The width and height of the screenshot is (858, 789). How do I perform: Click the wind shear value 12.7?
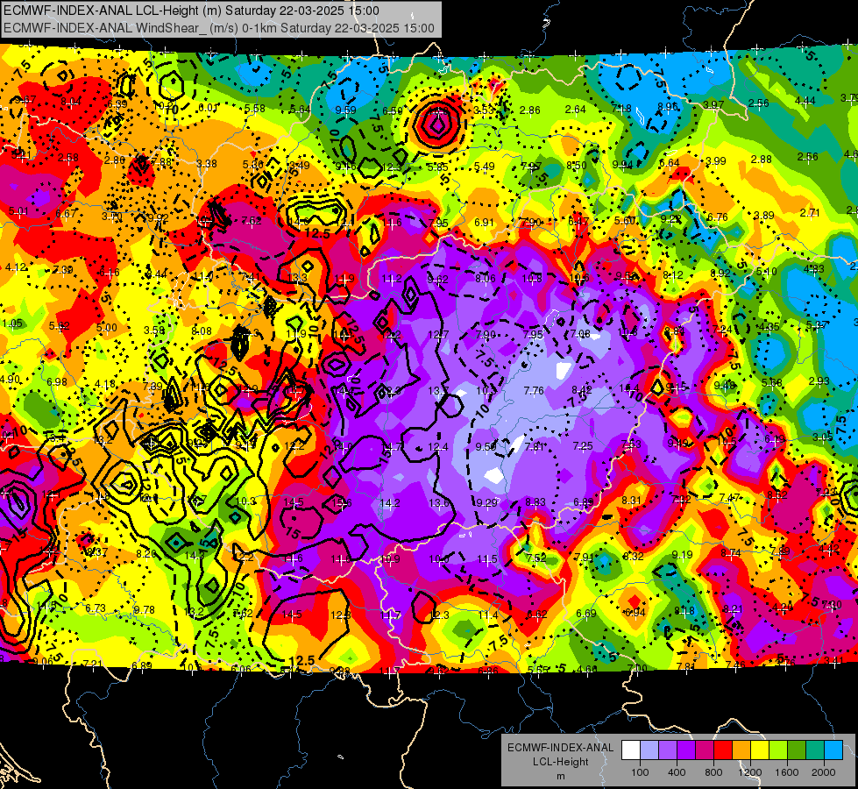pos(438,334)
